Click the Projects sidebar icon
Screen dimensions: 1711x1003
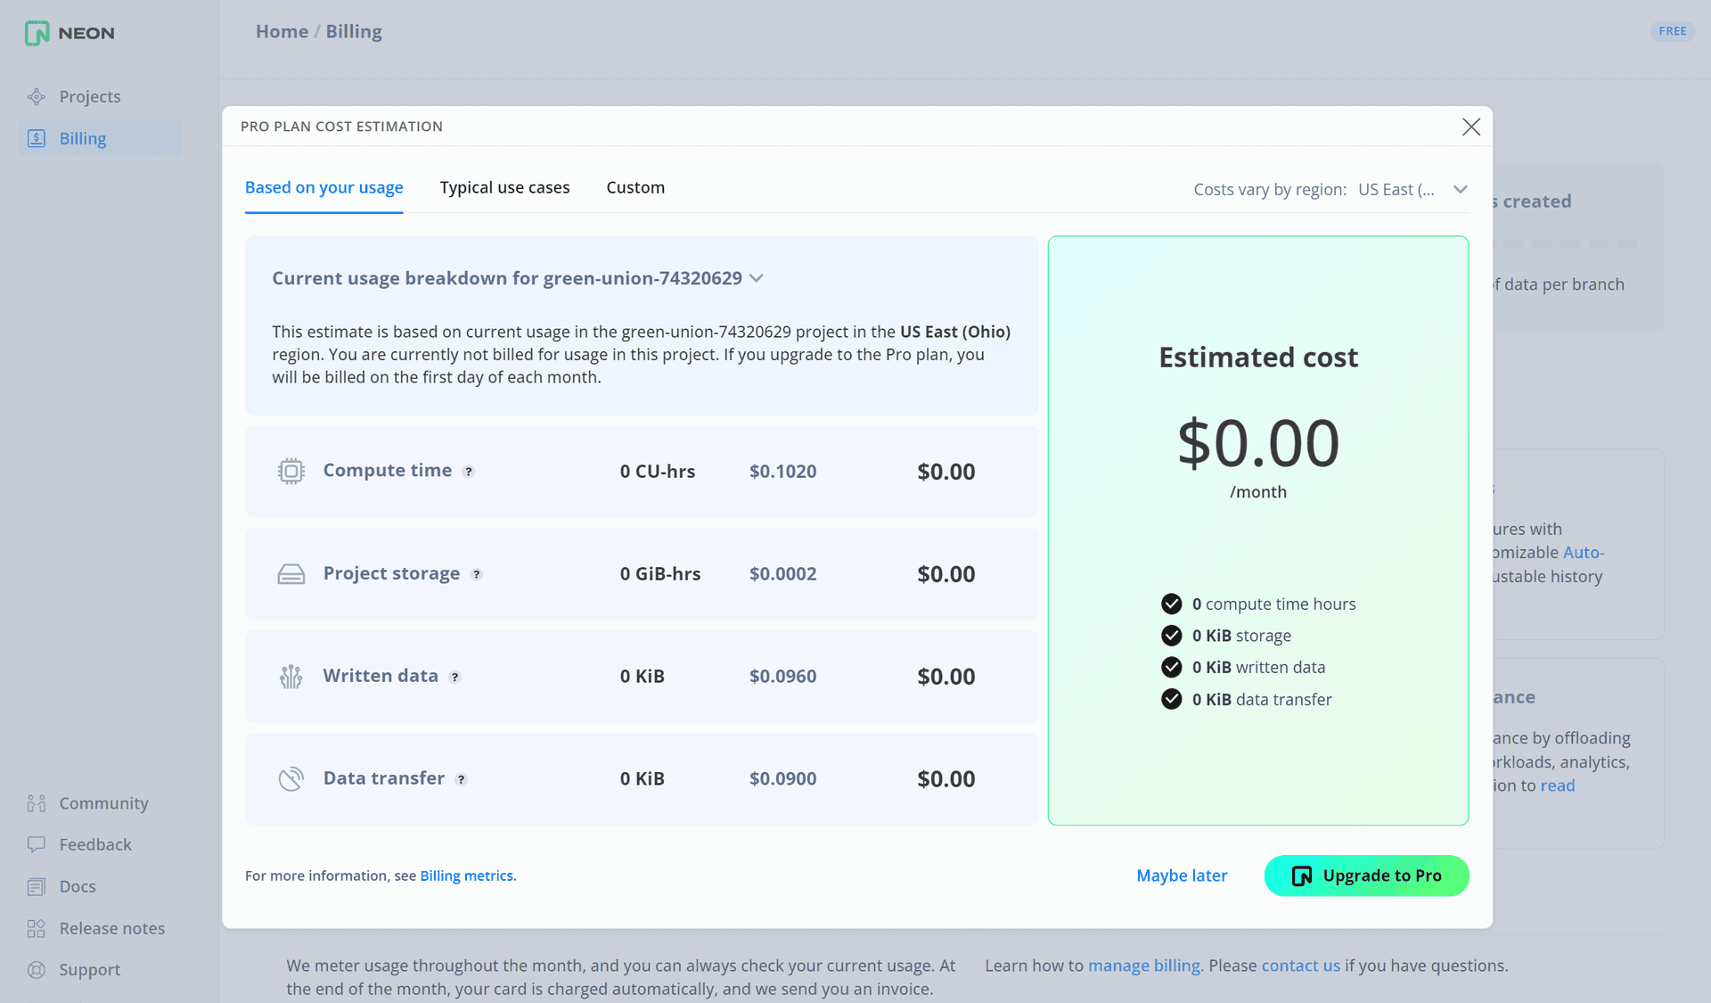click(36, 96)
